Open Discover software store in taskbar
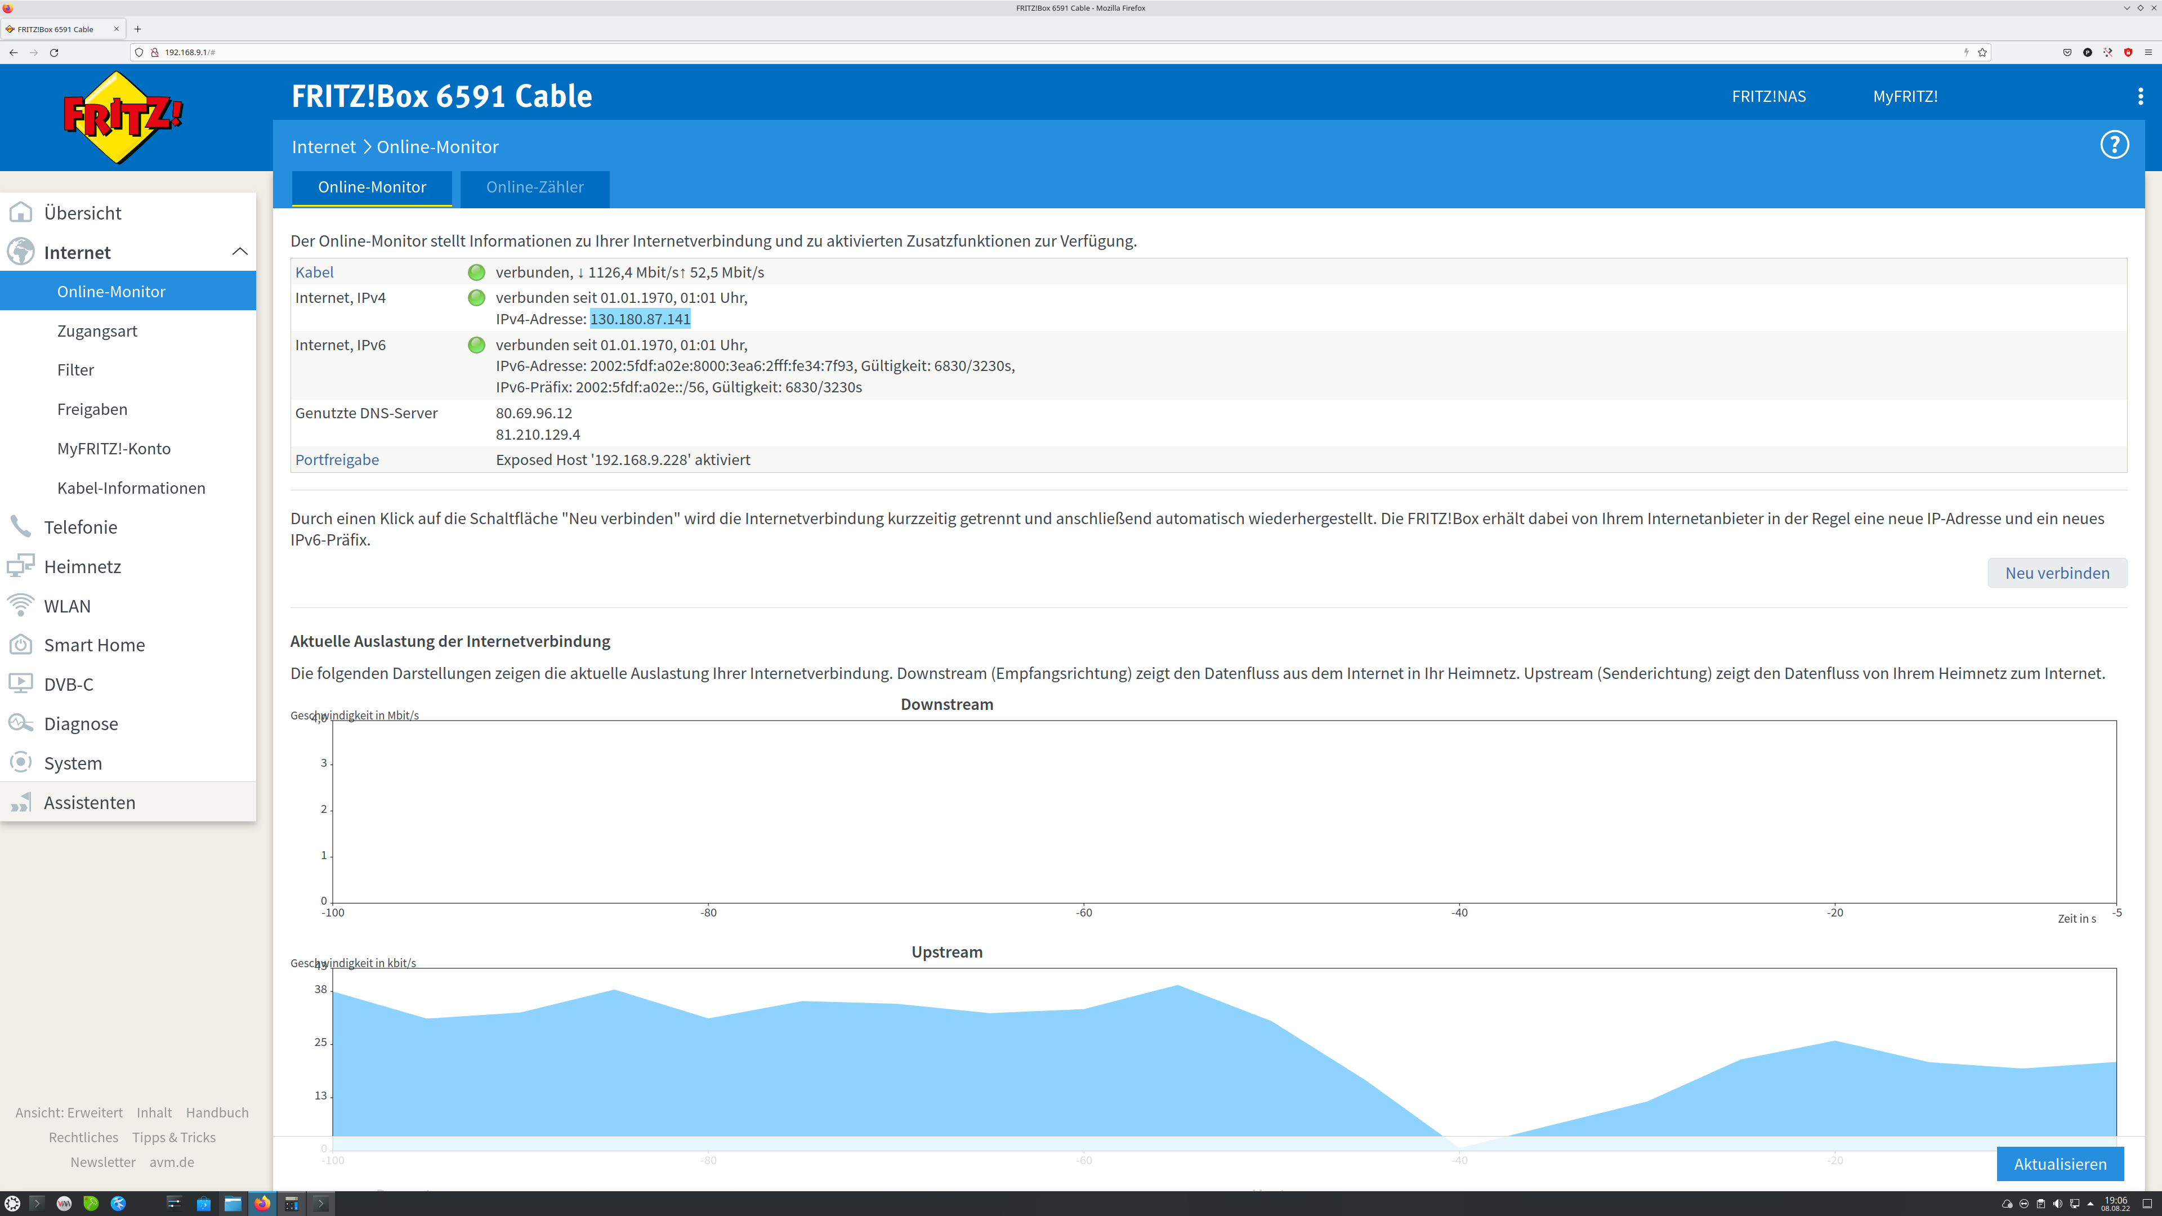 (203, 1204)
